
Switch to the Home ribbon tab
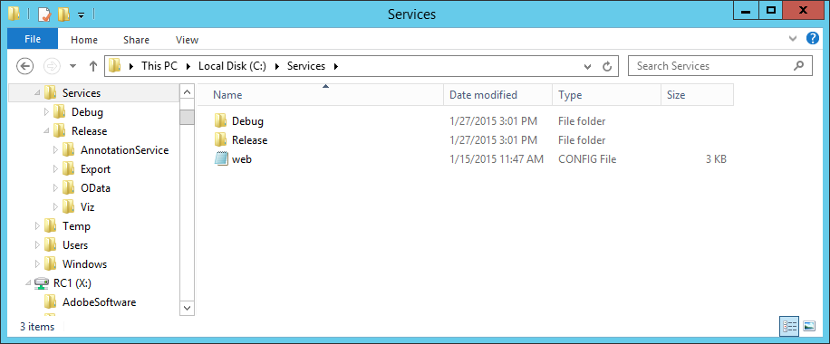point(84,40)
